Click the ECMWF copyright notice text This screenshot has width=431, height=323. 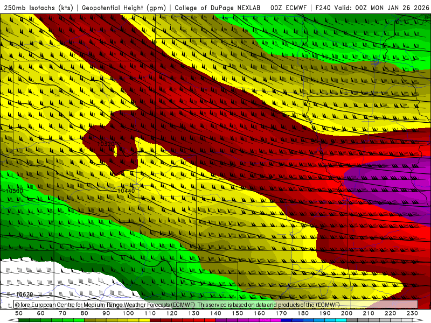click(177, 305)
